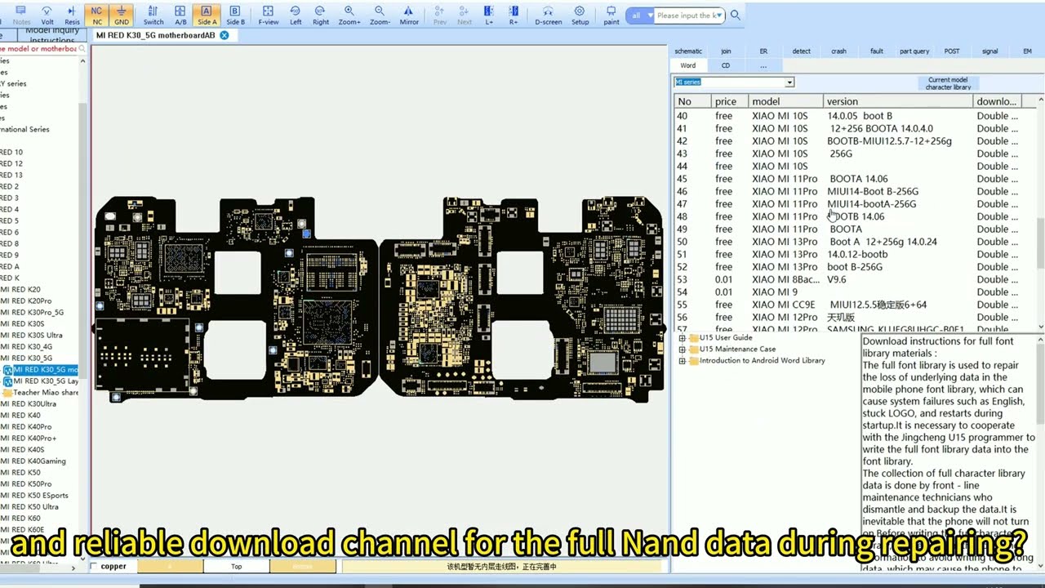Click the paint tool icon
Screen dimensions: 1045x588
tap(611, 15)
